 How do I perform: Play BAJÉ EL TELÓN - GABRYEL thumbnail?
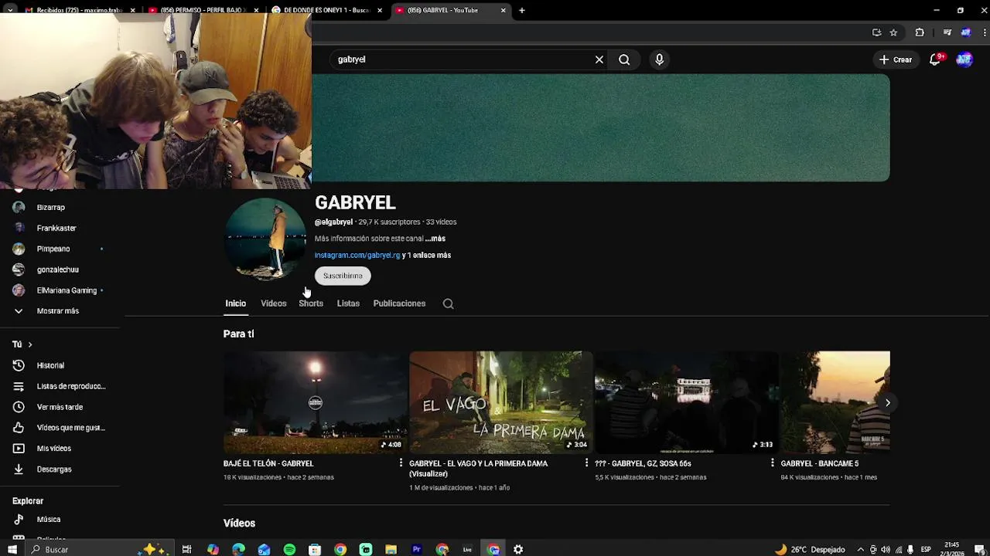tap(316, 402)
